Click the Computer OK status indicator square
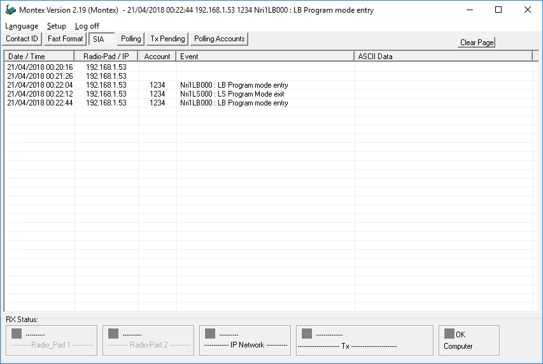 tap(449, 334)
